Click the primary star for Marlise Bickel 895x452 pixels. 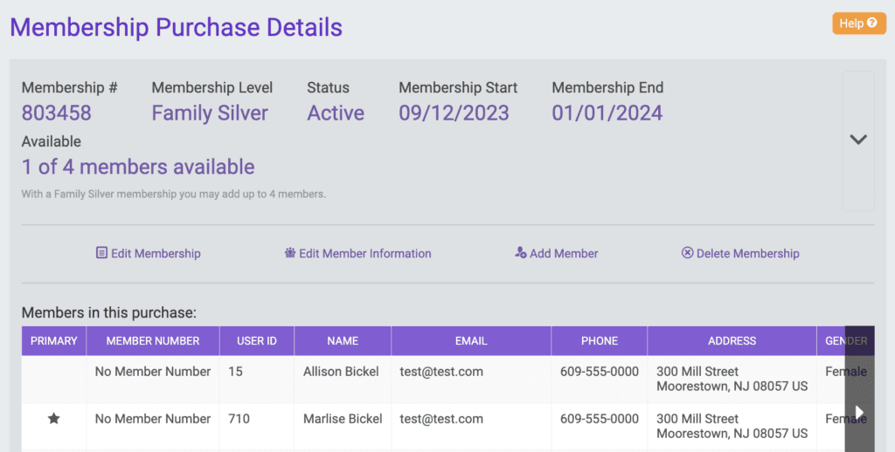(x=53, y=419)
